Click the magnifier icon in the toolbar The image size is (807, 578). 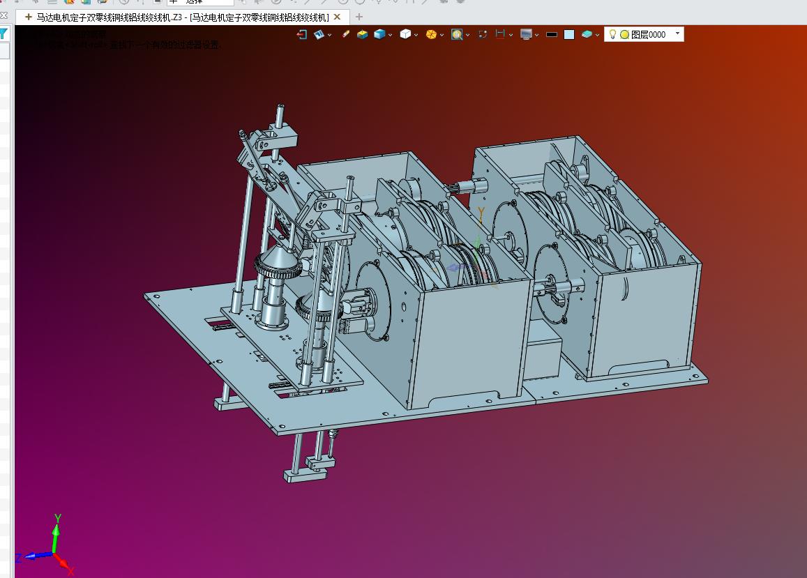point(457,34)
